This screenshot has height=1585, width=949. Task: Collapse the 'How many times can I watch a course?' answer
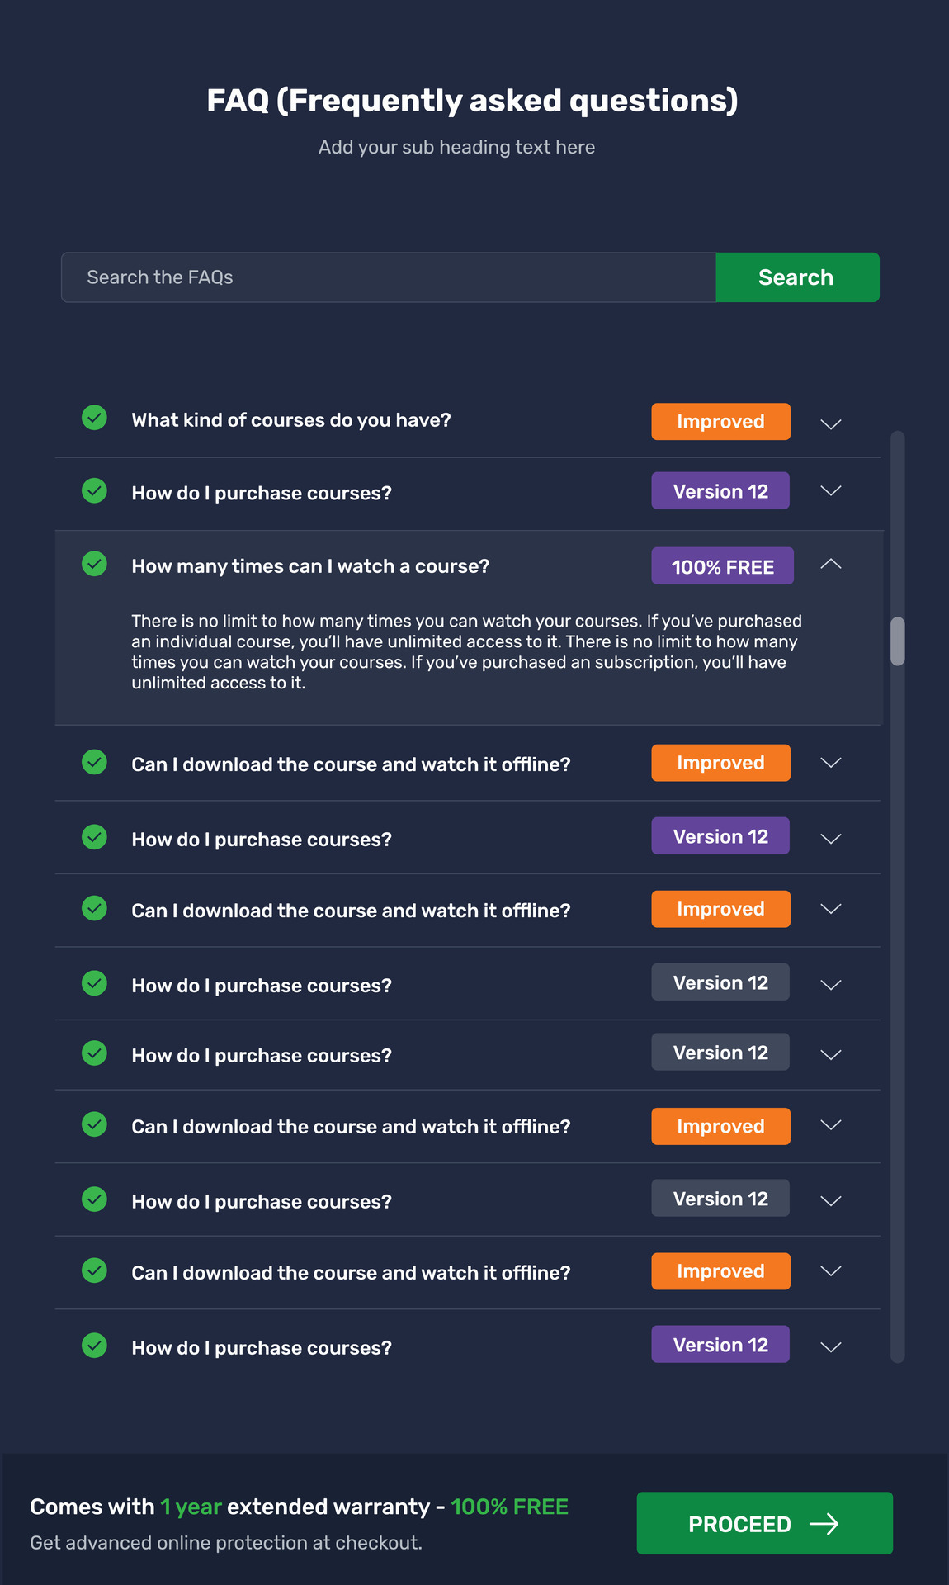tap(831, 565)
